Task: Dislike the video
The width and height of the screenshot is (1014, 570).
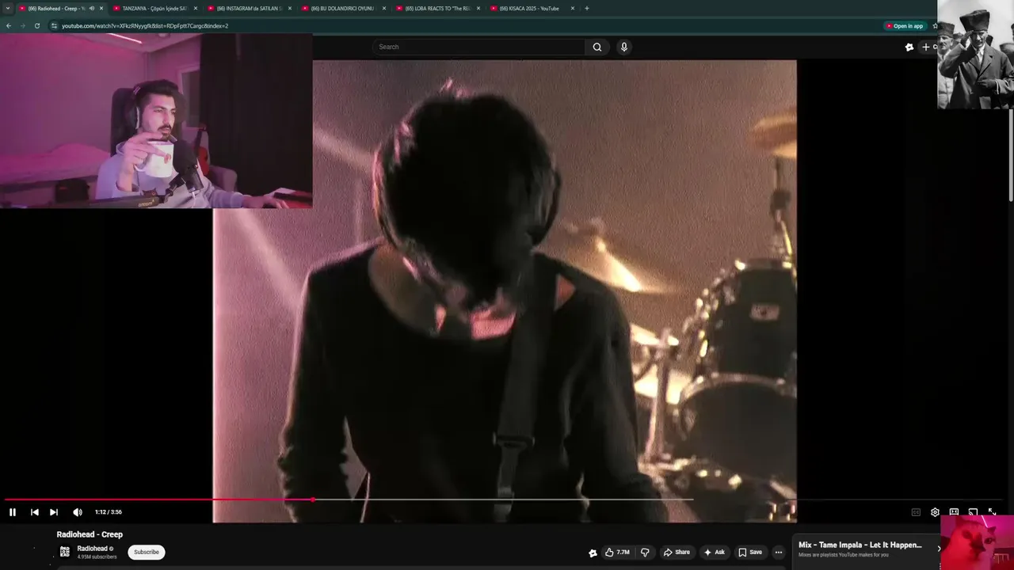Action: (645, 552)
